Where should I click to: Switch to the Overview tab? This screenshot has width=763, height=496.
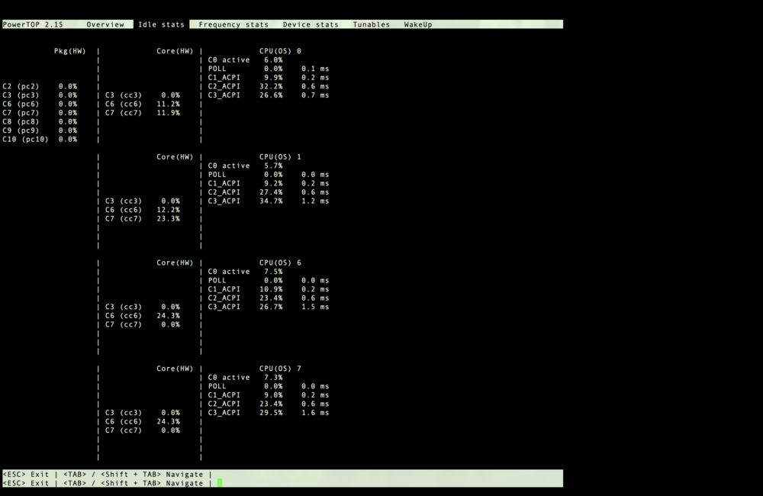coord(105,24)
